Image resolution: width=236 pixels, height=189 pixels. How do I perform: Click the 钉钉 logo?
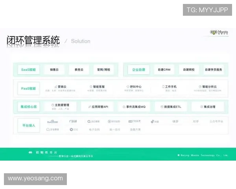click(74, 130)
